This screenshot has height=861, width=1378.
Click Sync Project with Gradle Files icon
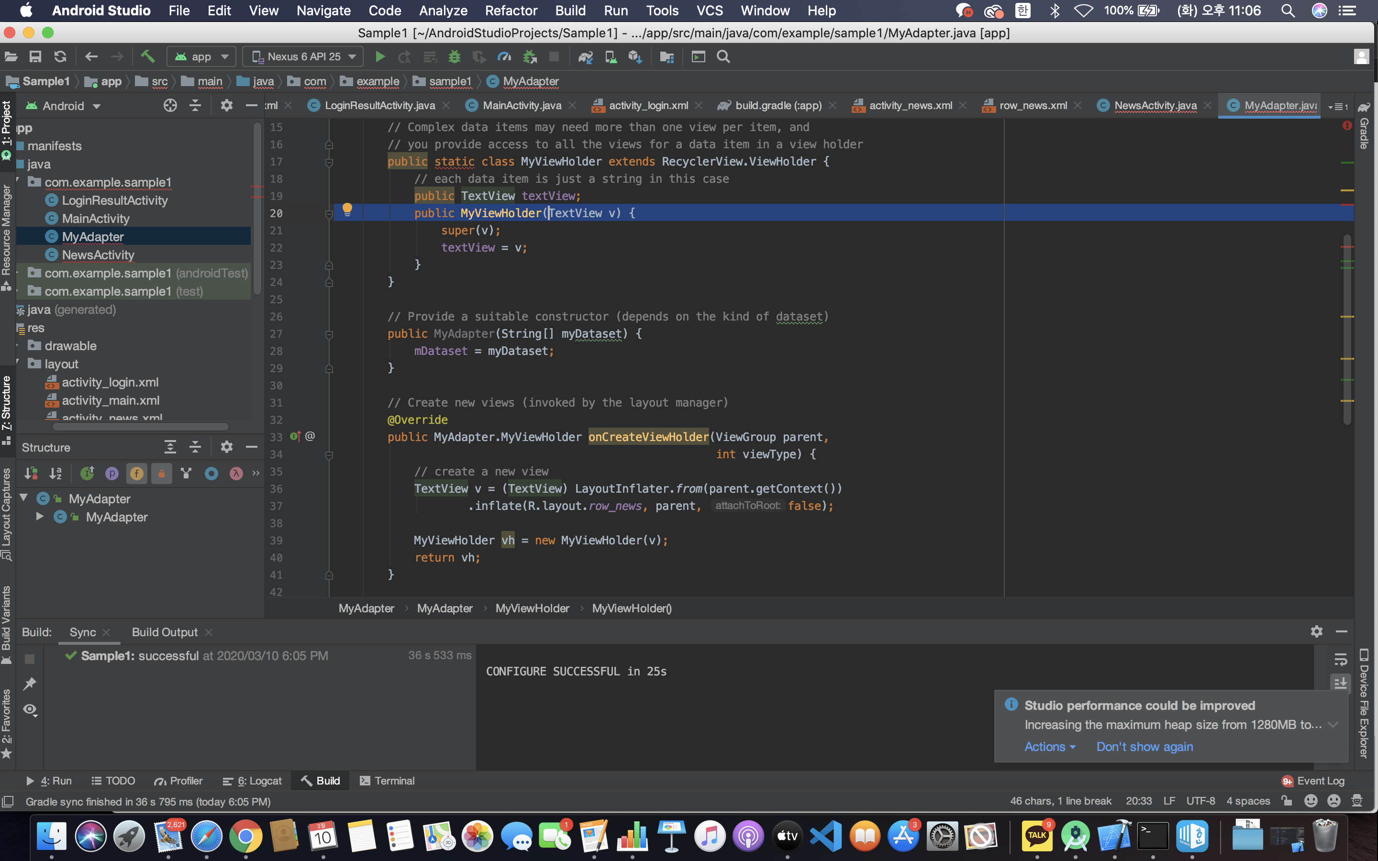click(x=585, y=57)
